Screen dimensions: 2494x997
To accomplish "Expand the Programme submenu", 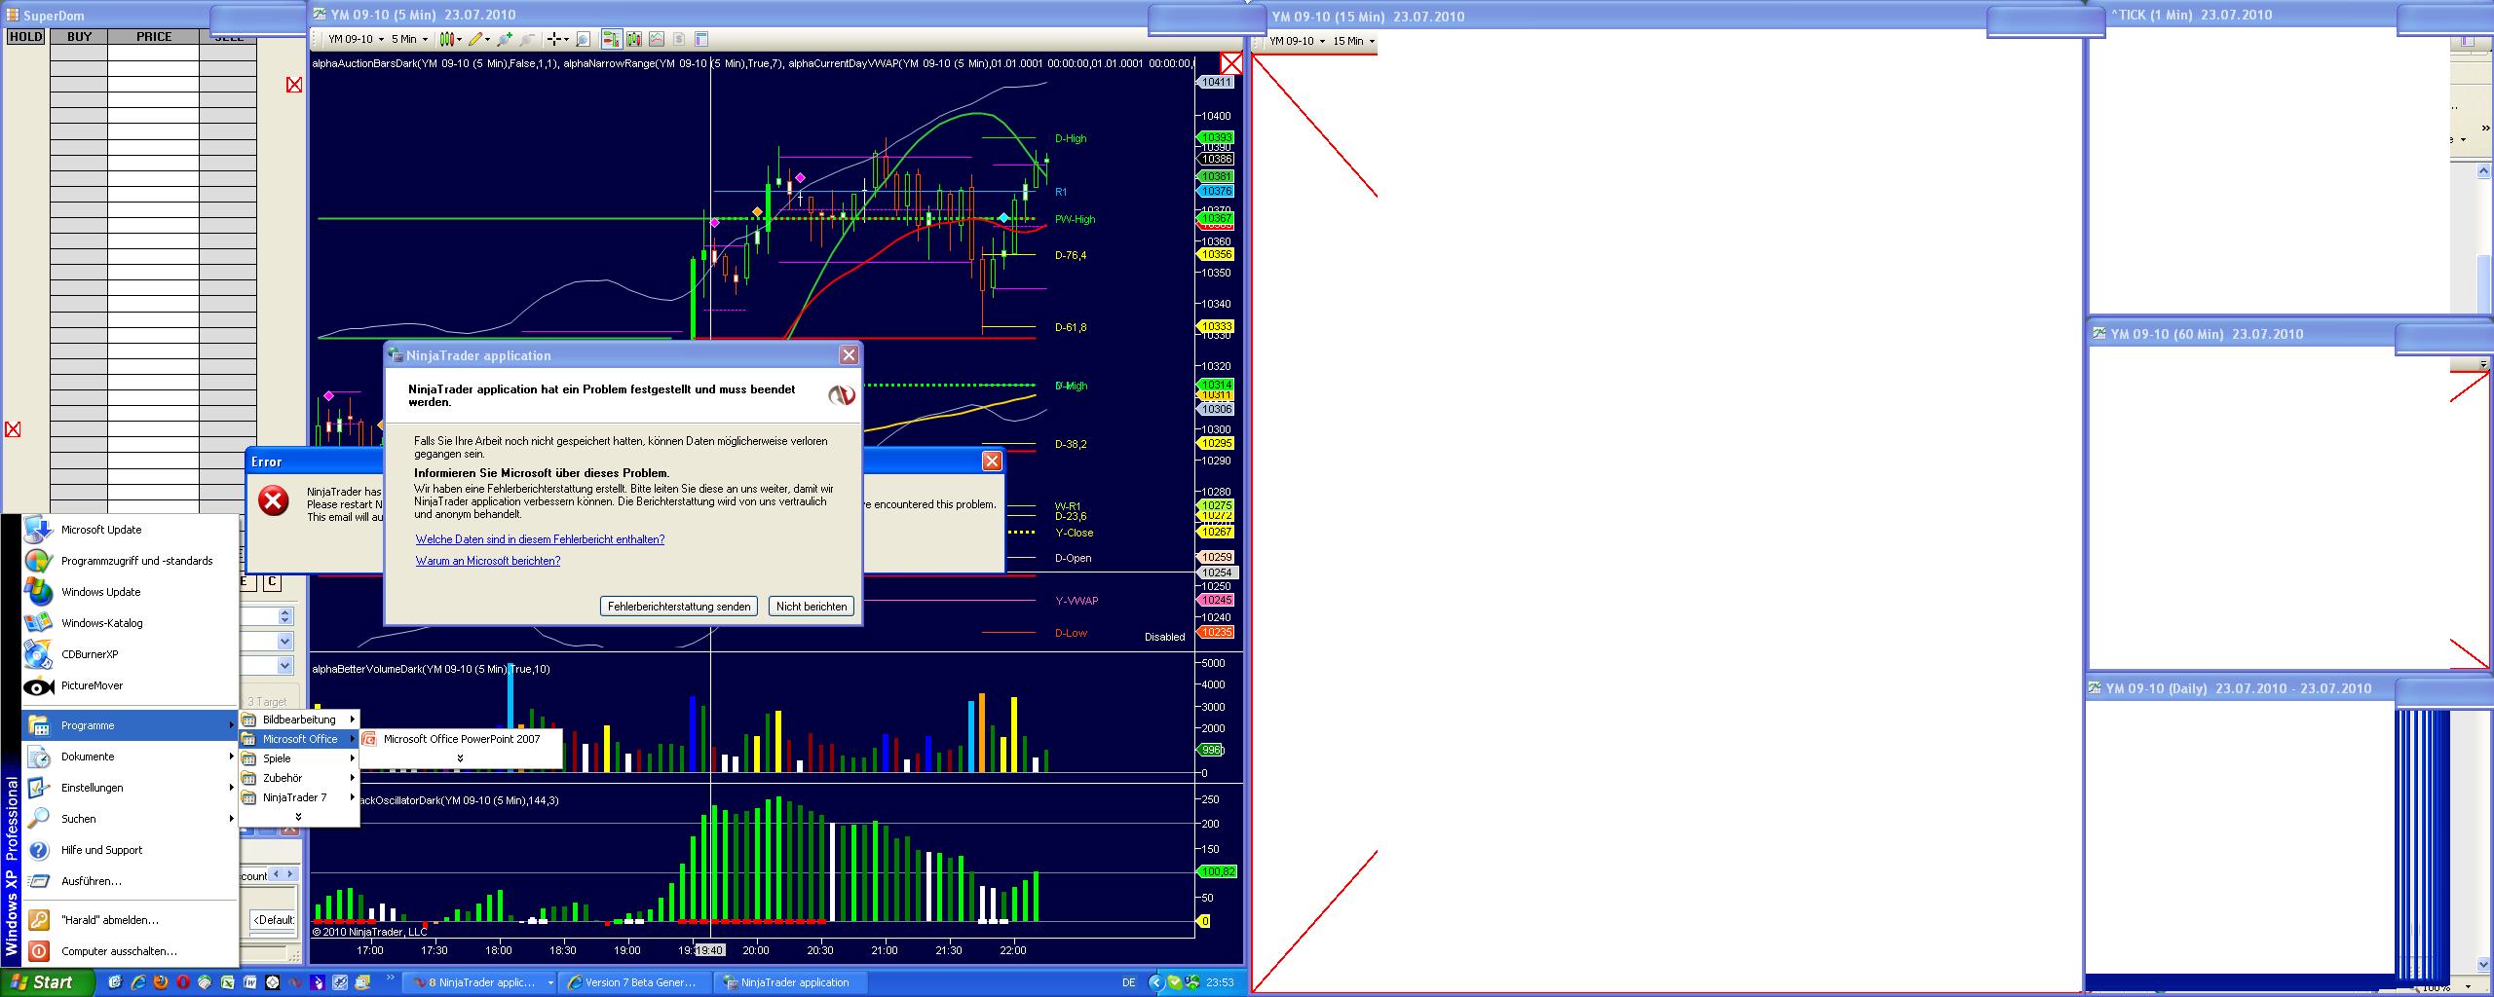I will pos(131,725).
